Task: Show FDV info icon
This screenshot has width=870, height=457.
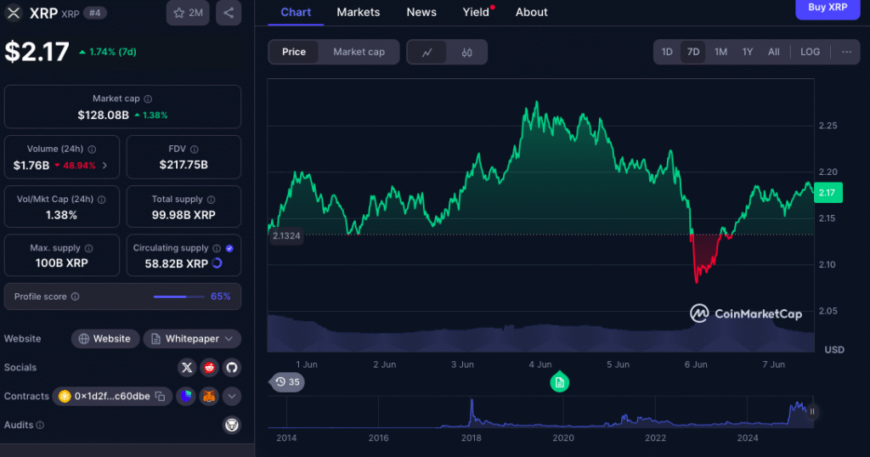Action: pos(195,150)
